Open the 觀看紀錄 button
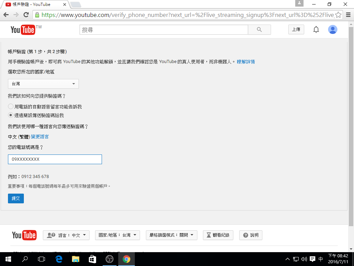 pos(218,235)
